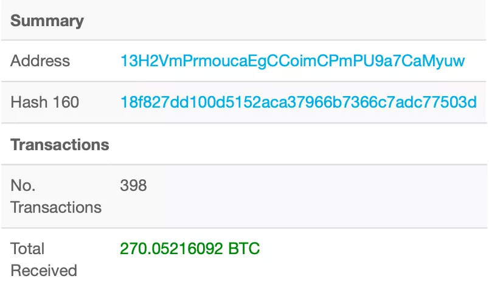Open the Hash 160 value link

[x=299, y=102]
